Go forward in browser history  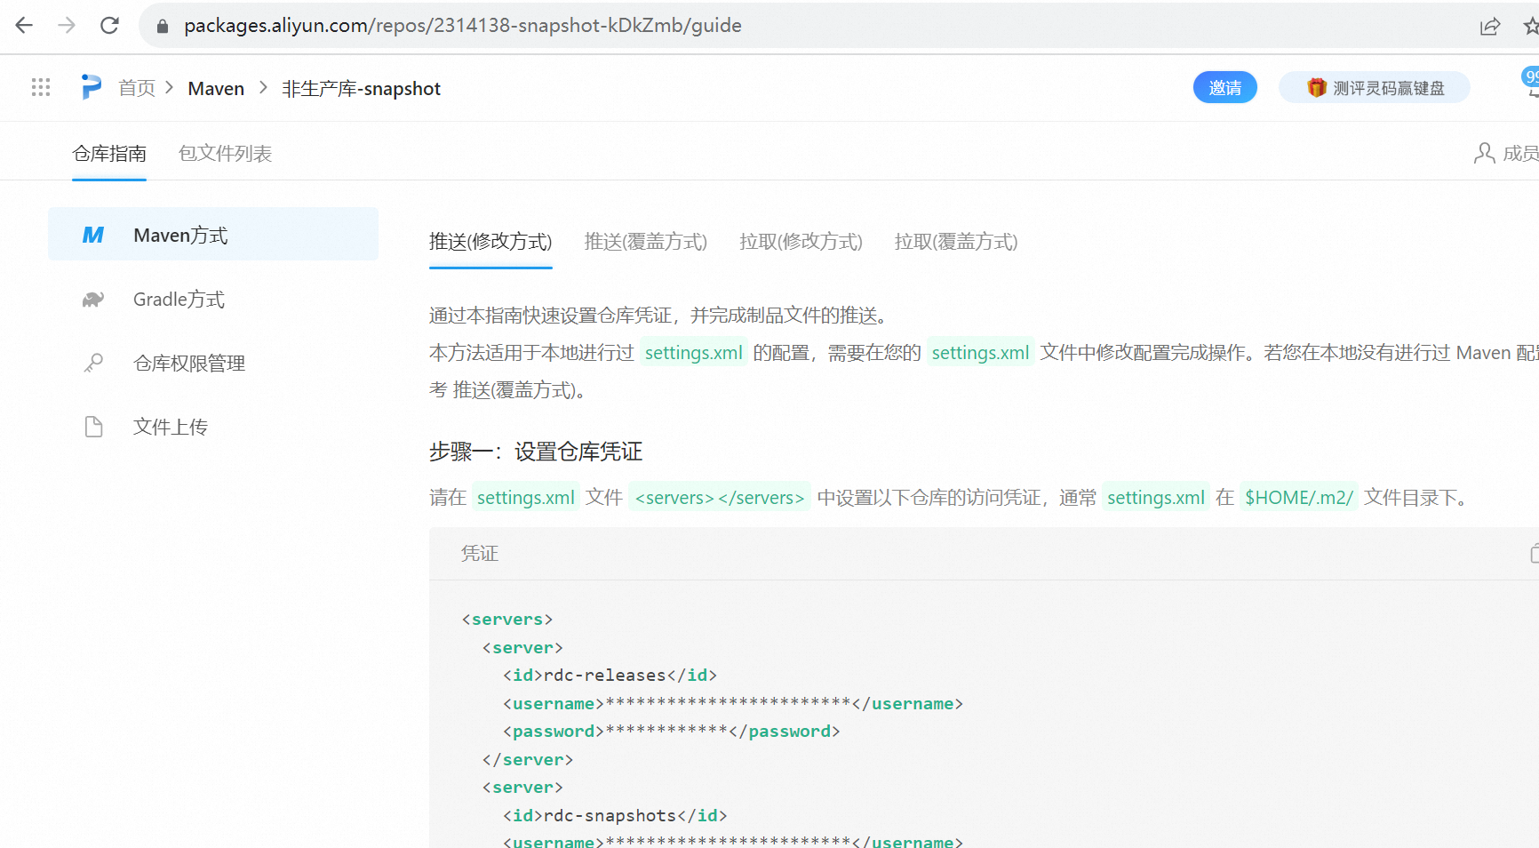pos(67,25)
